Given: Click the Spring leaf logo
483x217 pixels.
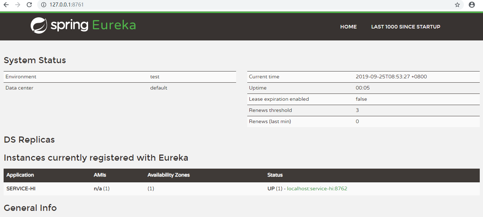Looking at the screenshot, I should click(39, 26).
